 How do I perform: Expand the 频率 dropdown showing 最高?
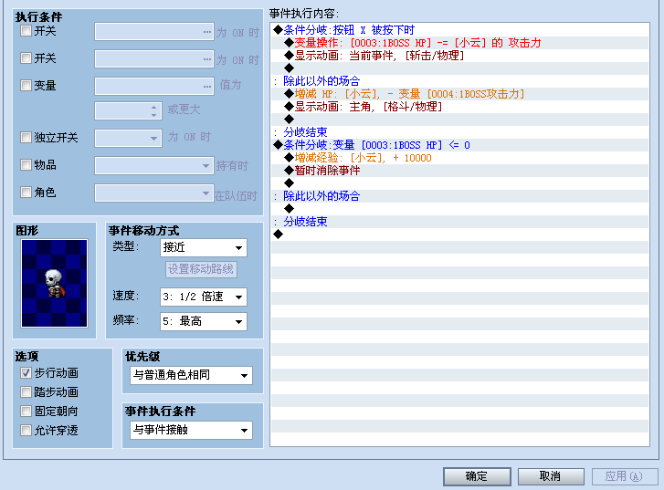point(204,321)
